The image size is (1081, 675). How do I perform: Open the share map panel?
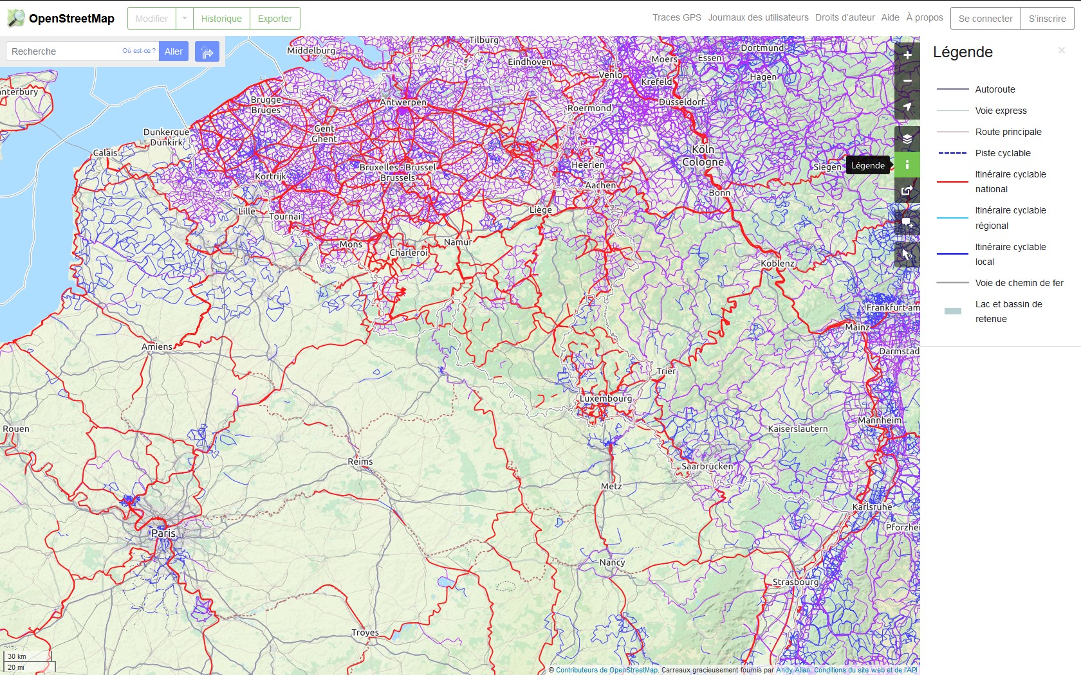coord(907,190)
